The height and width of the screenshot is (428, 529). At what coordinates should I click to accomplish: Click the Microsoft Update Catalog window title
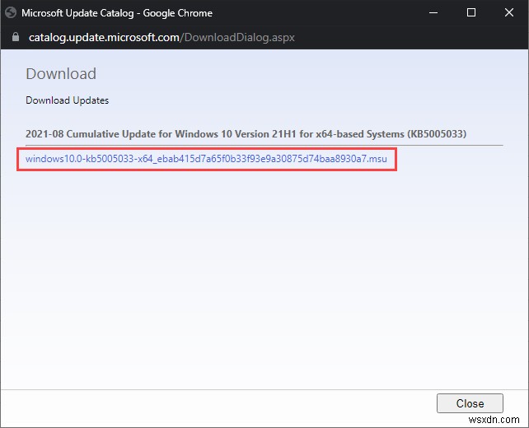117,13
